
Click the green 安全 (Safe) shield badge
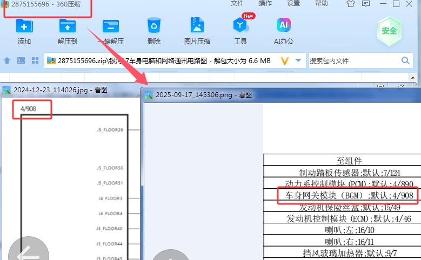389,31
